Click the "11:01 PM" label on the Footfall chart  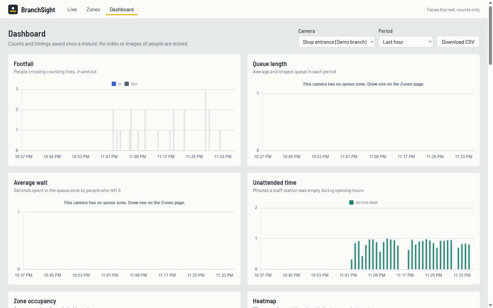[x=109, y=157]
